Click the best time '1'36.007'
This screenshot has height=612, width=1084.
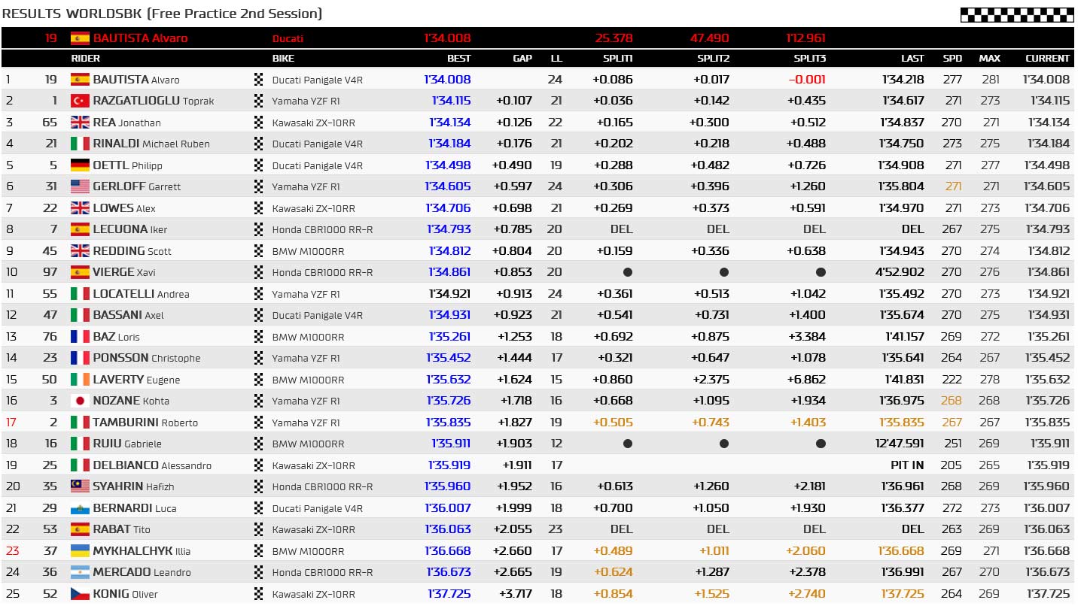(x=448, y=507)
